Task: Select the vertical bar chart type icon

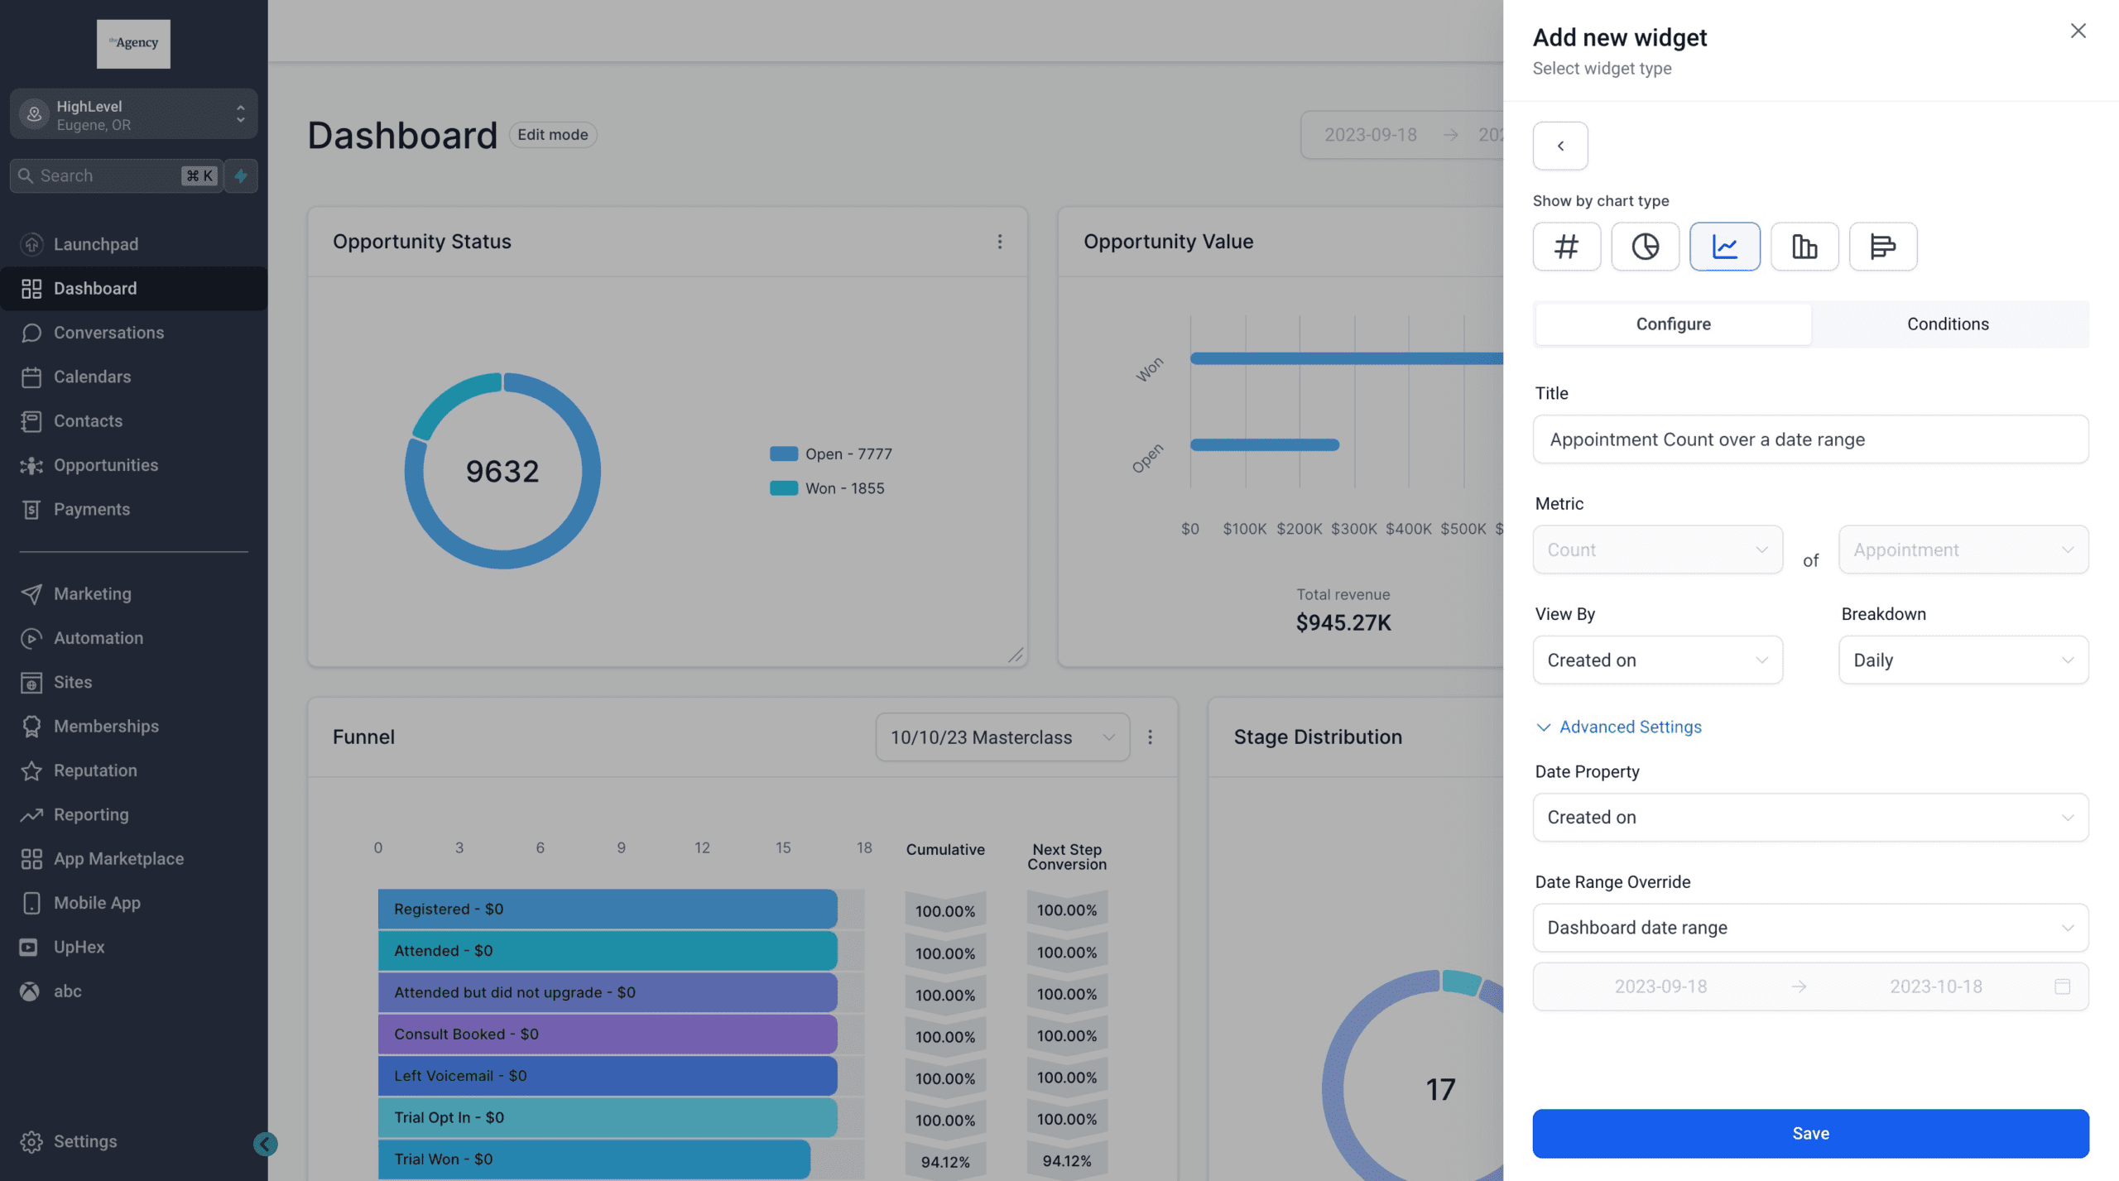Action: [x=1804, y=246]
